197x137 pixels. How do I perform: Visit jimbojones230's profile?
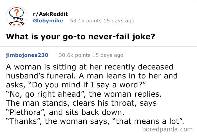27,55
